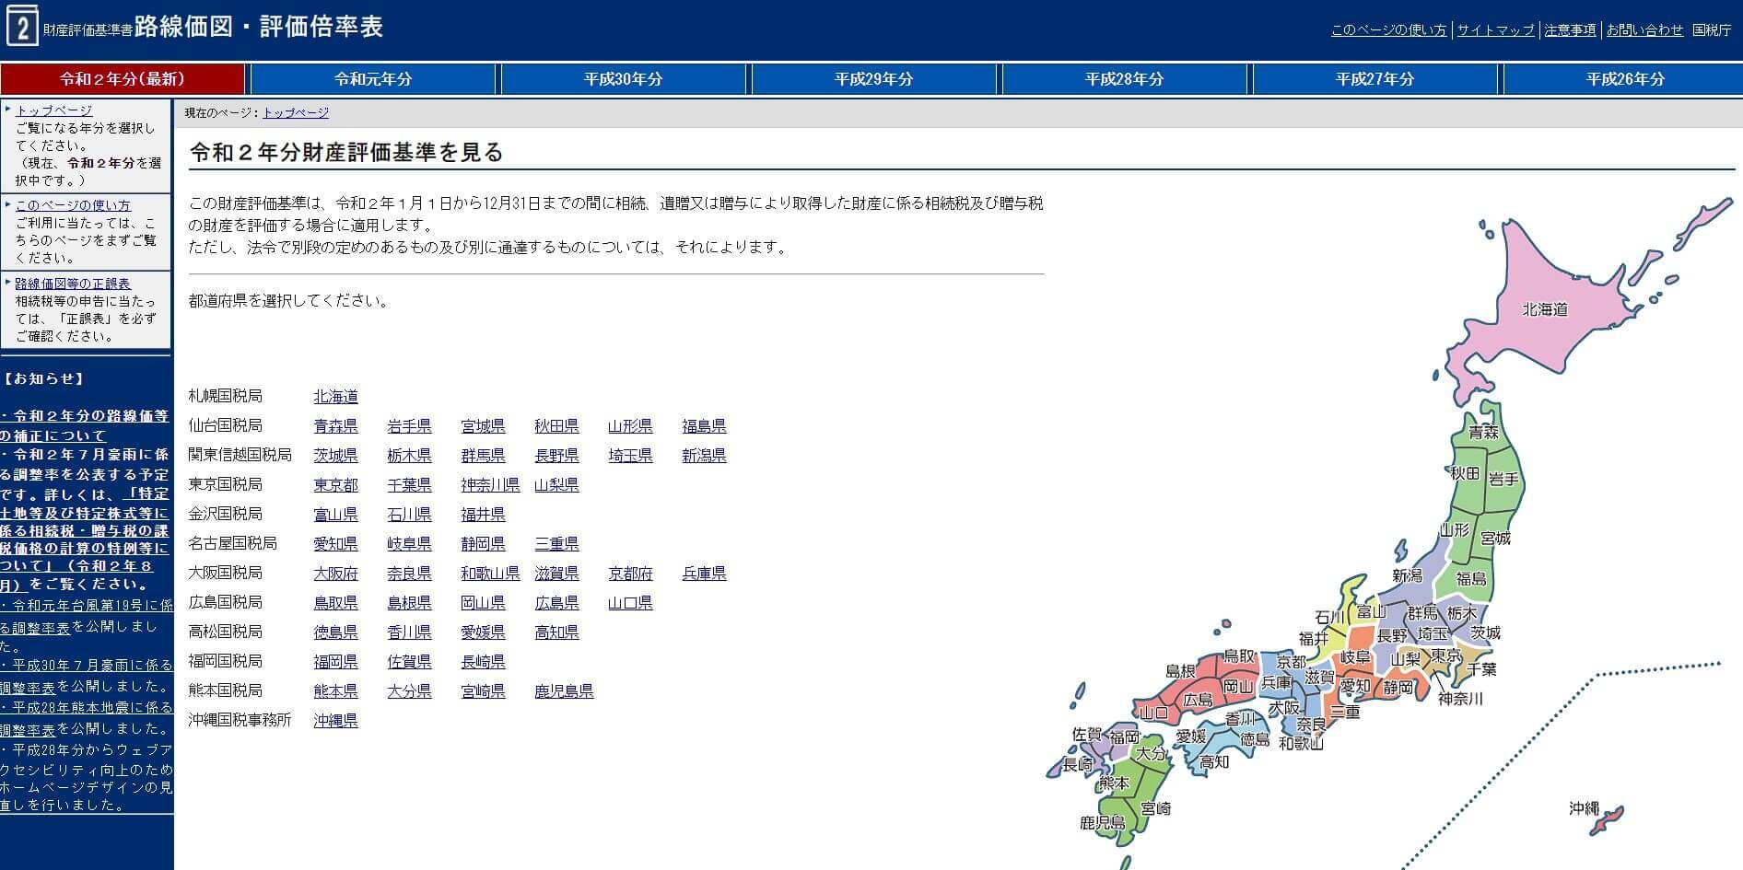Open sidebar このページの使い方 link
1743x870 pixels.
[73, 205]
